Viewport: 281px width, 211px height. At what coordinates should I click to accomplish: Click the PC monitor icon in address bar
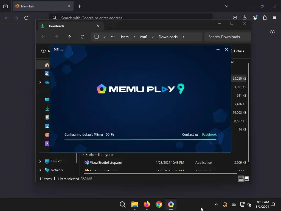97,37
